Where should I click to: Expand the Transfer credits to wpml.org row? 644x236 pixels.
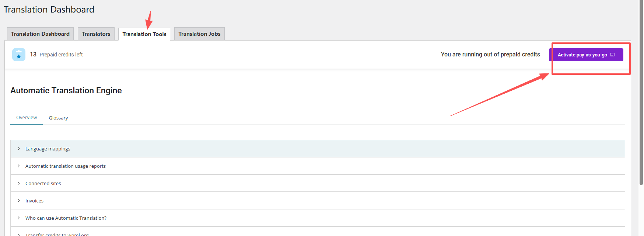pyautogui.click(x=57, y=234)
